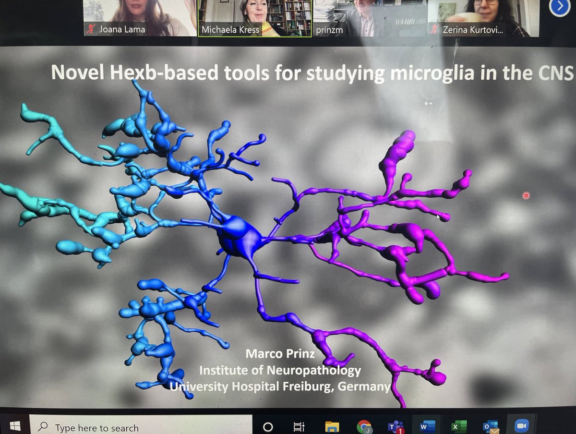Click 'University Hospital Freiburg, Germany' text

click(280, 386)
